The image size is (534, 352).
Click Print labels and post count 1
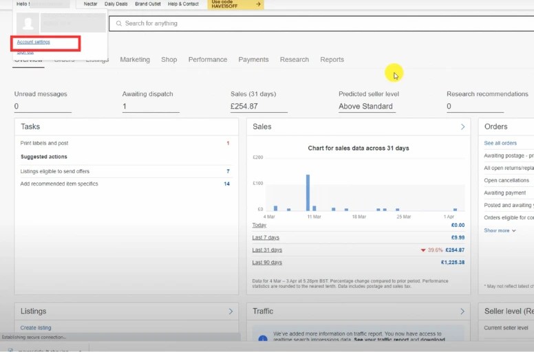[x=228, y=143]
